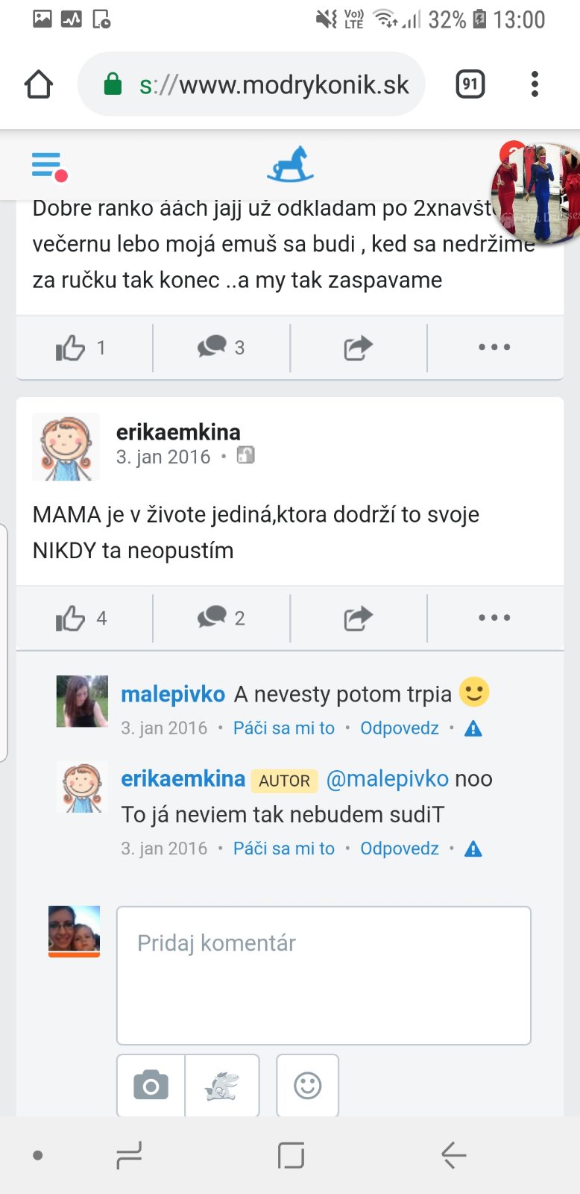580x1194 pixels.
Task: Focus the 'Pridaj komentár' text field
Action: point(324,975)
